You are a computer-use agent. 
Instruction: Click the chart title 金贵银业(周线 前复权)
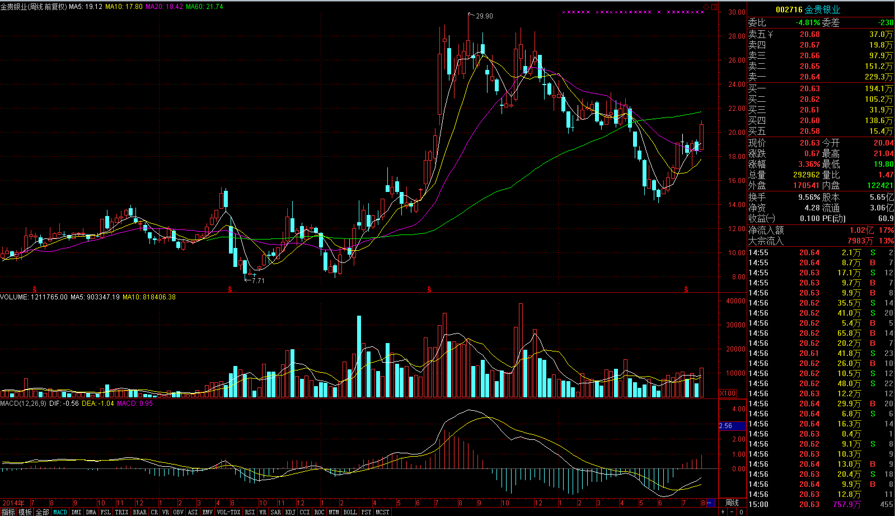coord(34,7)
